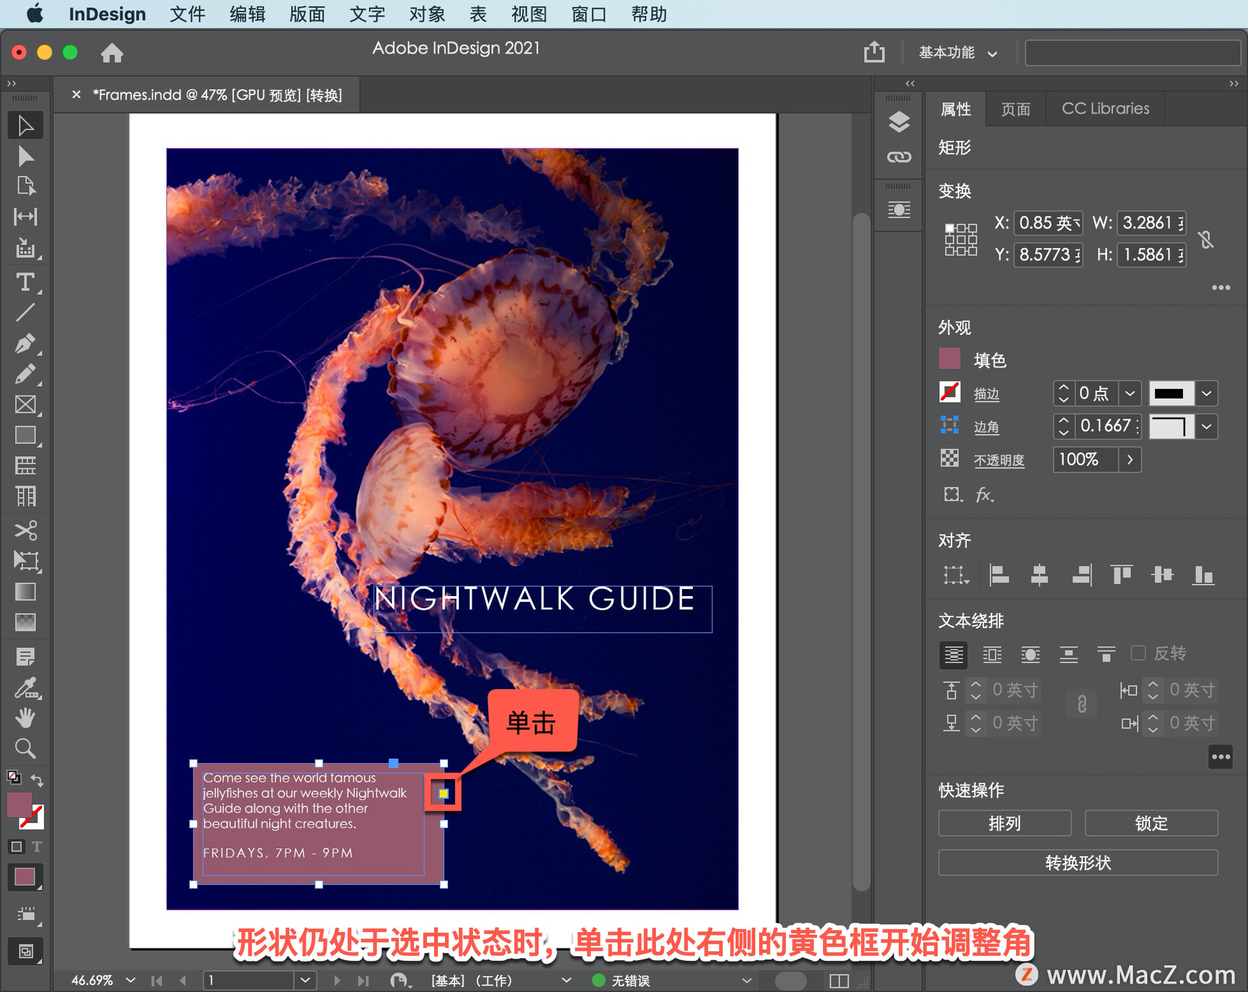Select jump to next column option
This screenshot has height=992, width=1248.
[1106, 654]
